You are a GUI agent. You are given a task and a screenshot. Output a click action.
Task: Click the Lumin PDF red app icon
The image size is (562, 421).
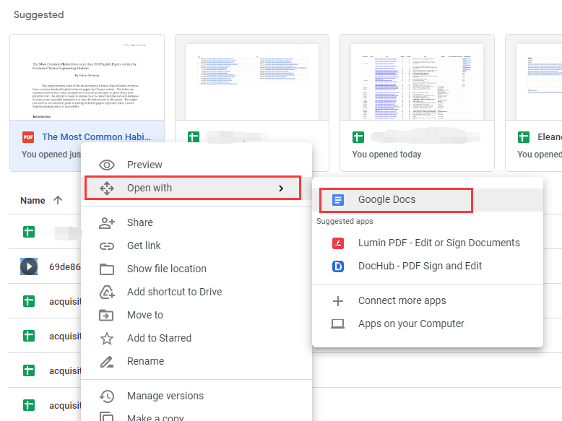pos(337,243)
